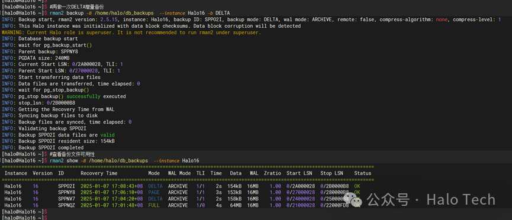Click the 'DELTA' mode cell in the SPPNV7 row
The width and height of the screenshot is (512, 220).
click(x=156, y=199)
